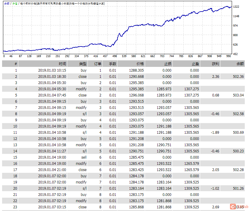This screenshot has width=251, height=211.
Task: Click the 类型 column header
Action: (x=77, y=64)
